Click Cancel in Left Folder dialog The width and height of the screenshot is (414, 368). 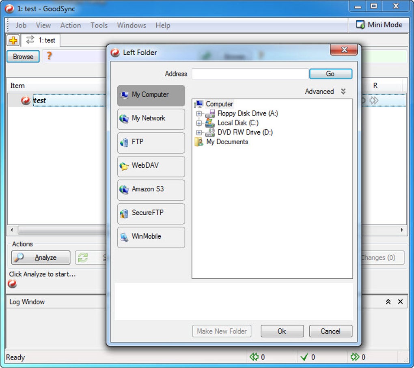(330, 331)
